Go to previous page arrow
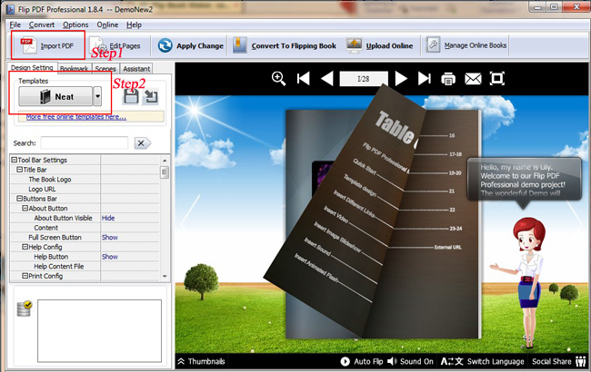Image resolution: width=591 pixels, height=372 pixels. click(x=326, y=79)
